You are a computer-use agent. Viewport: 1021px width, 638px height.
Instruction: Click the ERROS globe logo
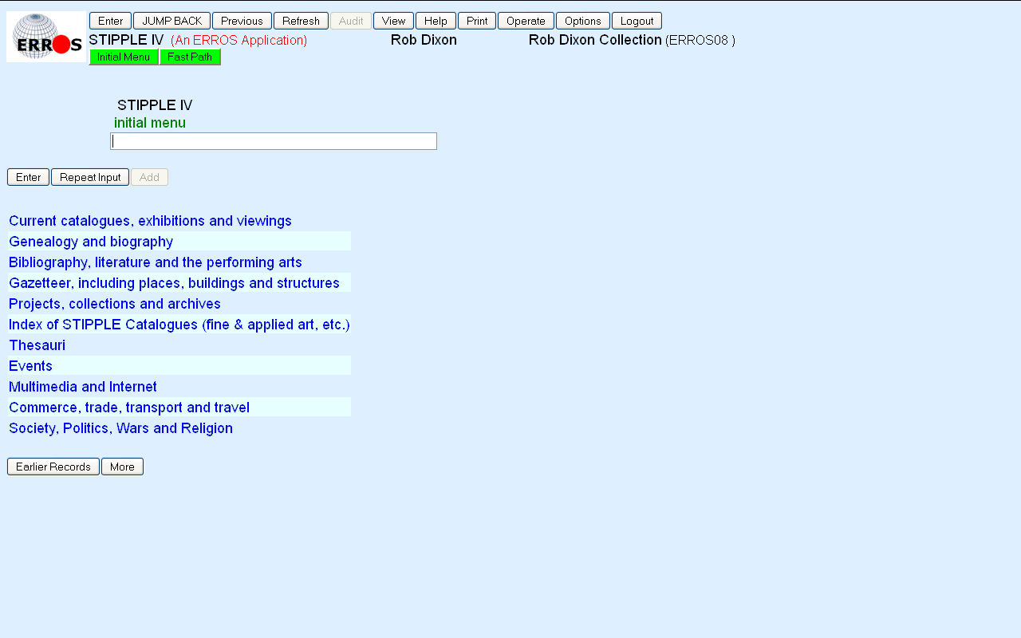coord(46,37)
